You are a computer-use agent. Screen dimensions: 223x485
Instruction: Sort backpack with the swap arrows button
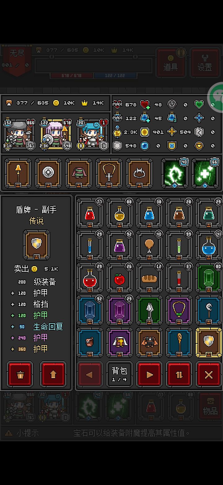[x=179, y=374]
